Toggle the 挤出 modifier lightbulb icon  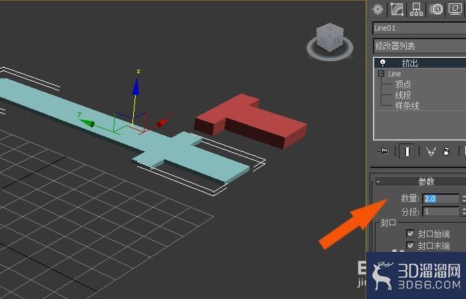(x=383, y=63)
